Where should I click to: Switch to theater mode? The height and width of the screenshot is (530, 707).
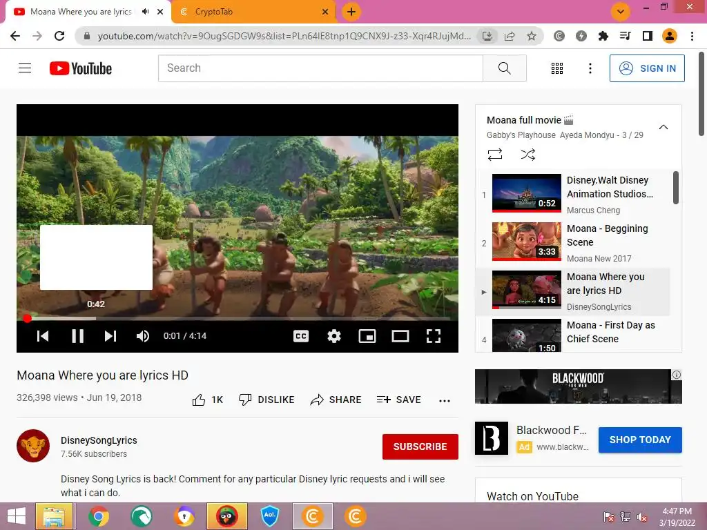[400, 336]
